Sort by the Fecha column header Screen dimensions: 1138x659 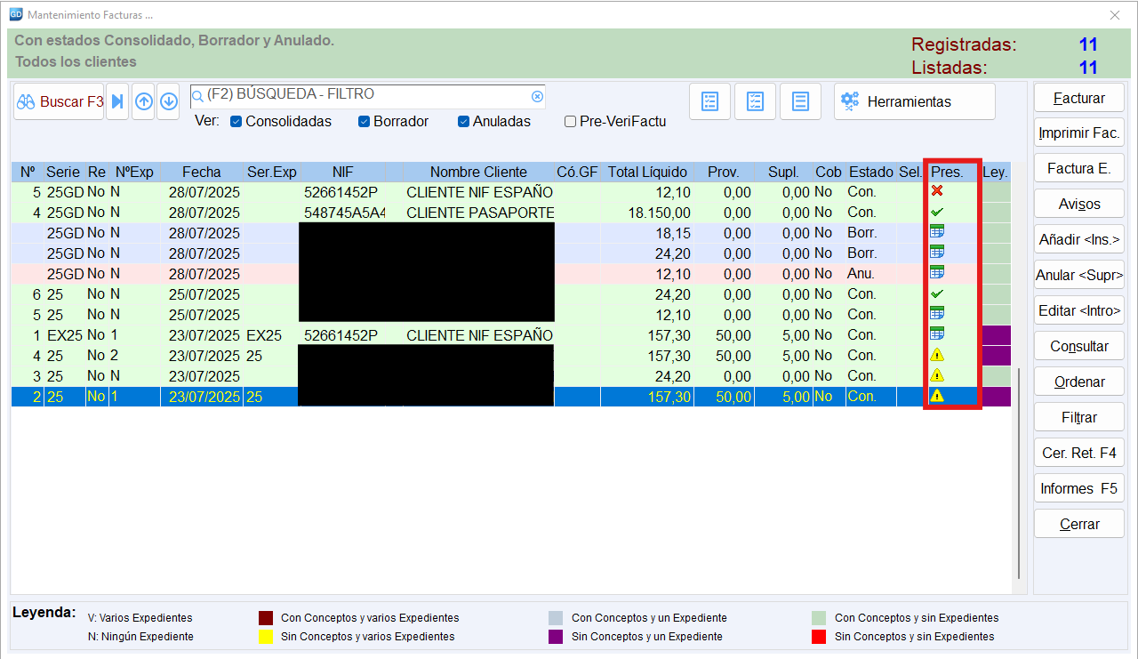(x=202, y=172)
